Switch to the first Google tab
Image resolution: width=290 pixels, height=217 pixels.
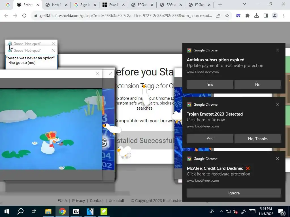click(8, 5)
